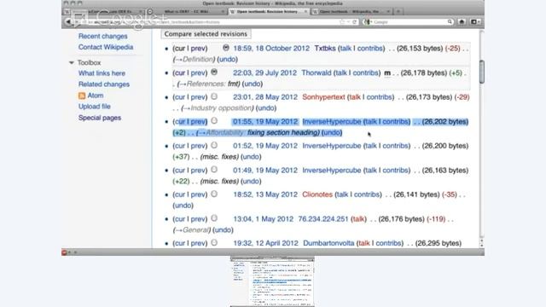Click the 'Compare selected revisions' button
This screenshot has width=546, height=307.
coord(206,34)
